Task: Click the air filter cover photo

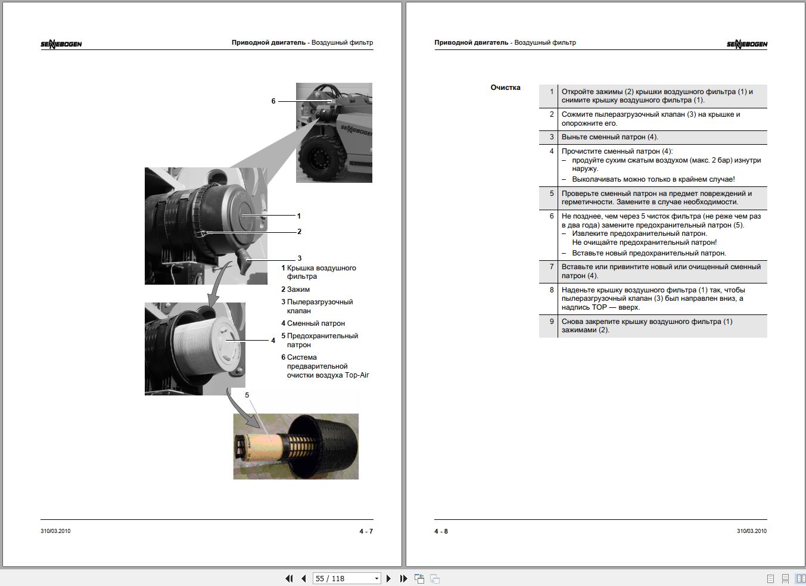Action: pos(206,226)
